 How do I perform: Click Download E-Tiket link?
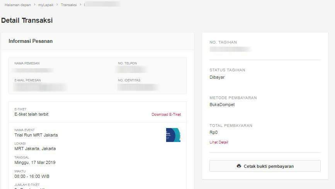166,114
